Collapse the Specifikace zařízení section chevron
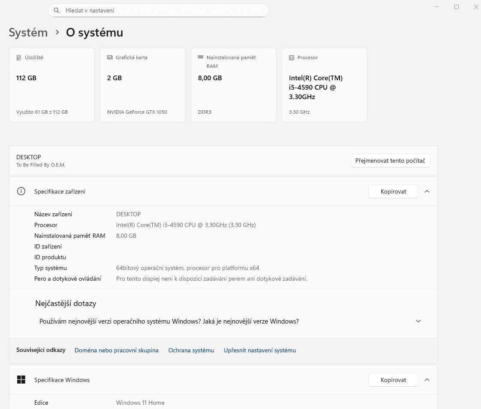 click(x=427, y=191)
